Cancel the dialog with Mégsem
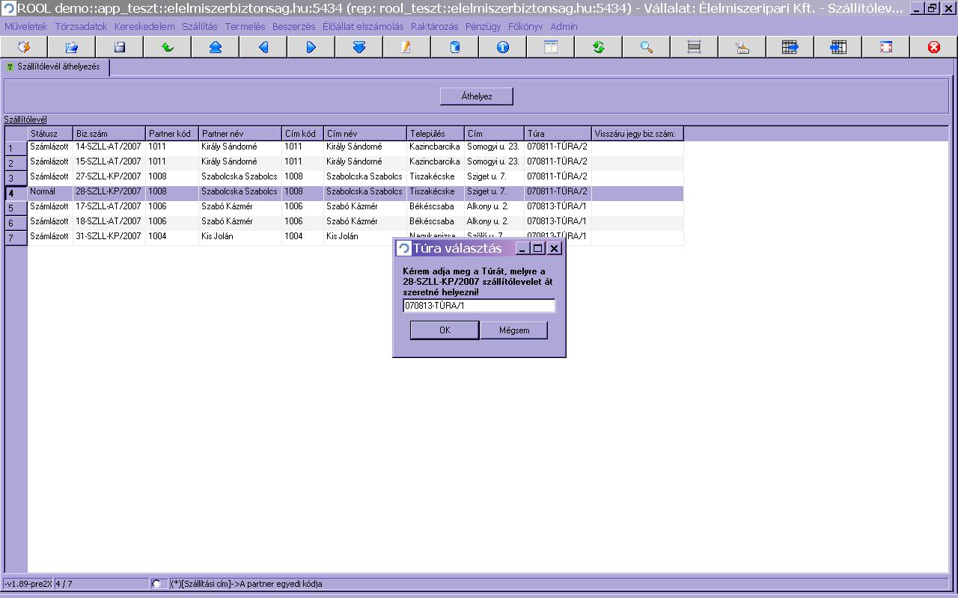 tap(514, 330)
